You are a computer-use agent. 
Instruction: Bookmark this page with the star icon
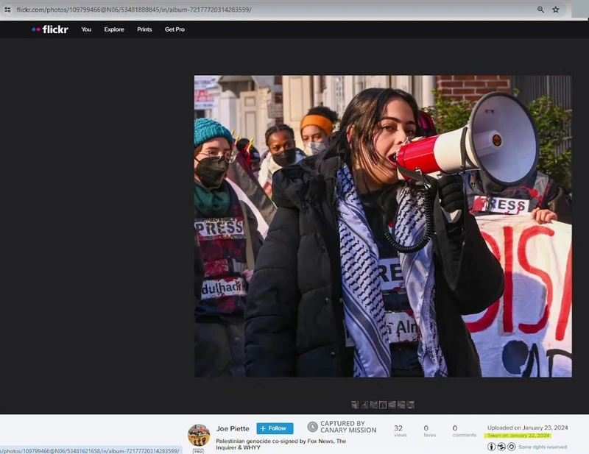coord(556,10)
